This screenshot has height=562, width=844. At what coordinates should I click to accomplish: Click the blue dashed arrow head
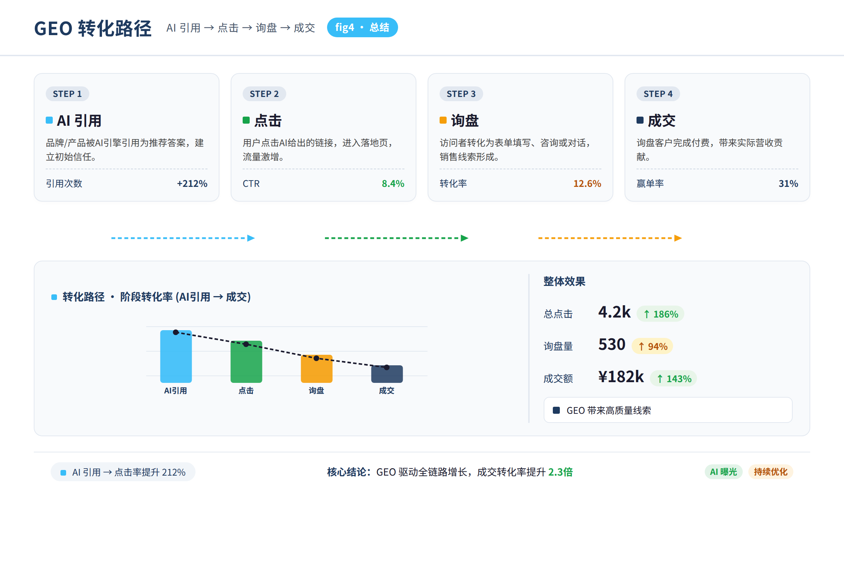tap(251, 238)
